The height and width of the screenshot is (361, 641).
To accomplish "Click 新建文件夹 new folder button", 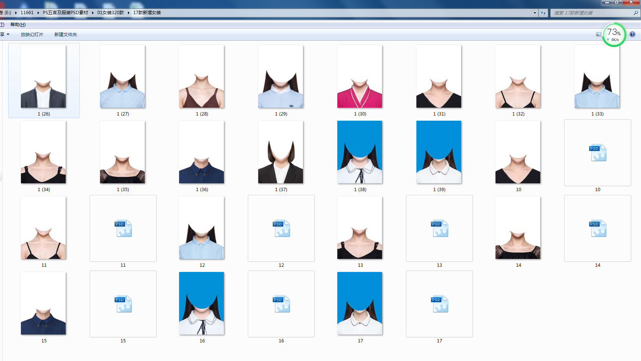I will coord(66,34).
